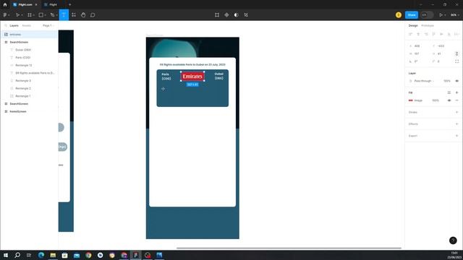The width and height of the screenshot is (463, 260).
Task: Open the help question mark button
Action: [x=453, y=240]
